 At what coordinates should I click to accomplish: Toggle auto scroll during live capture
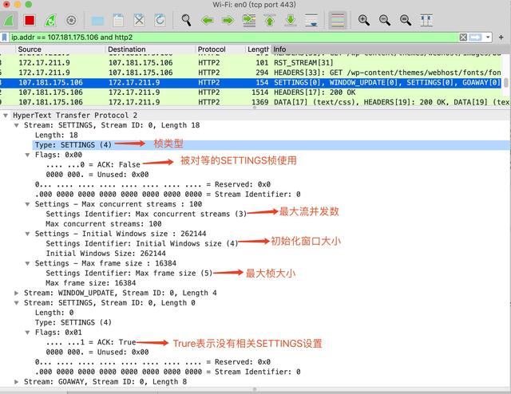(x=311, y=20)
